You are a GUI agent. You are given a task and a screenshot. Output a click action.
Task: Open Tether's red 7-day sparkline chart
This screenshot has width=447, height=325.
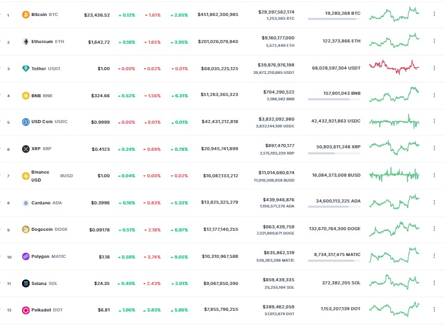tap(394, 68)
